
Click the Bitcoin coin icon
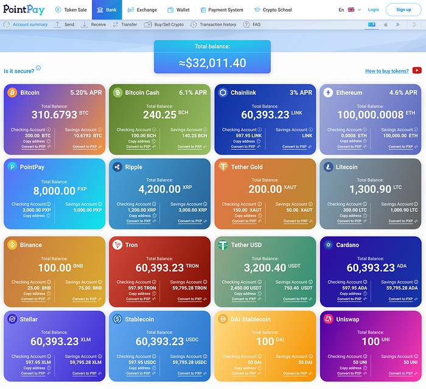pyautogui.click(x=12, y=93)
